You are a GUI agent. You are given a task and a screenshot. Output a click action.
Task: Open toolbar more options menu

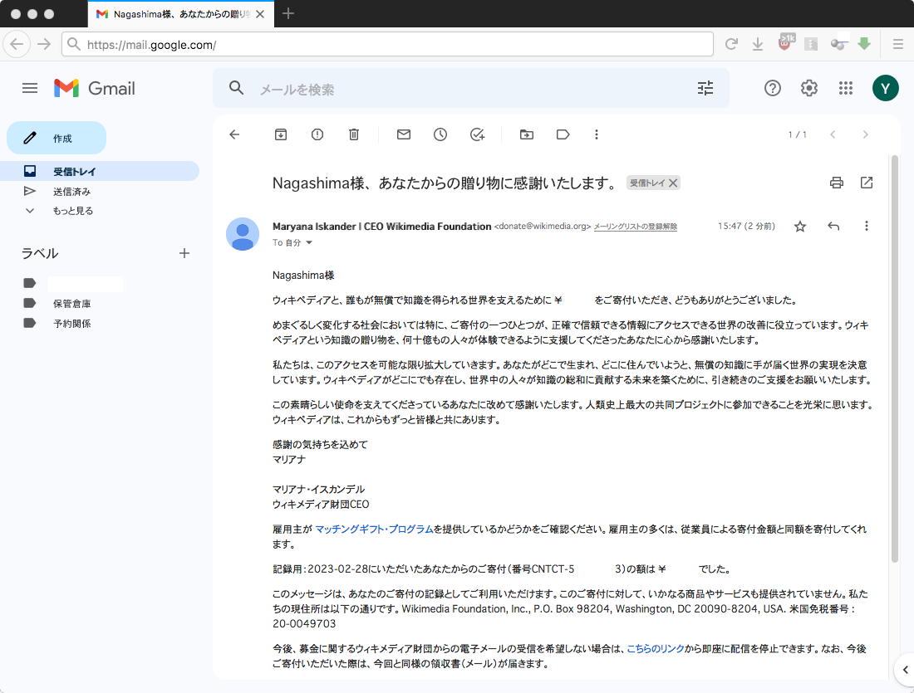[x=597, y=134]
